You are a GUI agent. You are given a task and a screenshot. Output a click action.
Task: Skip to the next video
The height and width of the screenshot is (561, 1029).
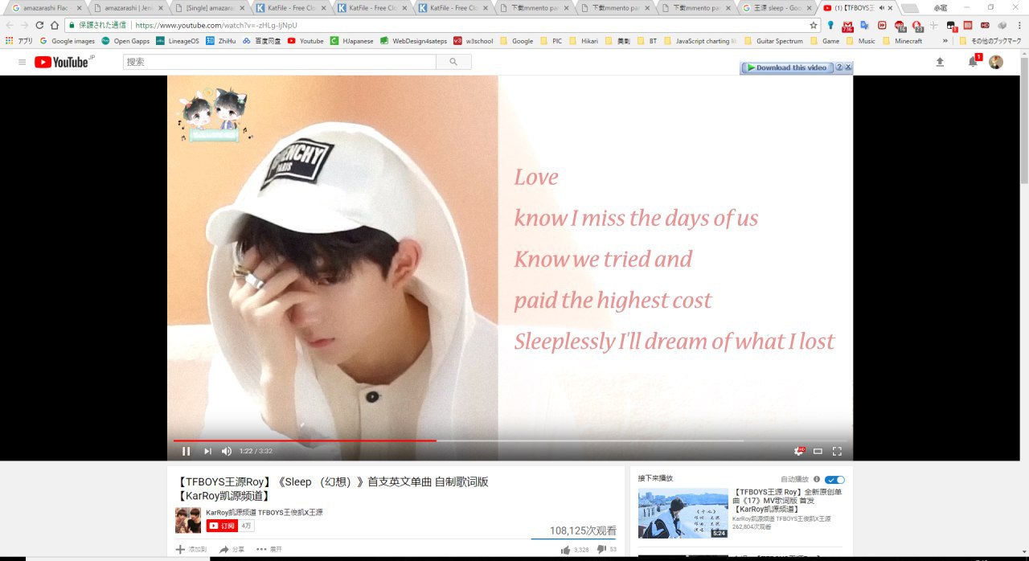(207, 452)
